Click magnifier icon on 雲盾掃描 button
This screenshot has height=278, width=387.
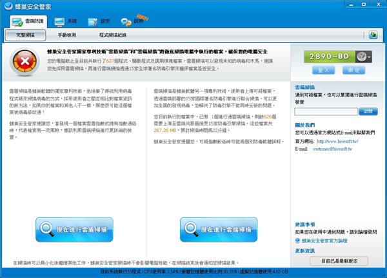coord(47,229)
